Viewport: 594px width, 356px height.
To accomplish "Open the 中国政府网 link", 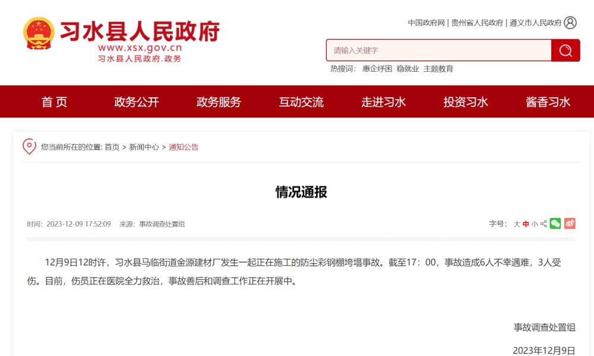I will [426, 23].
